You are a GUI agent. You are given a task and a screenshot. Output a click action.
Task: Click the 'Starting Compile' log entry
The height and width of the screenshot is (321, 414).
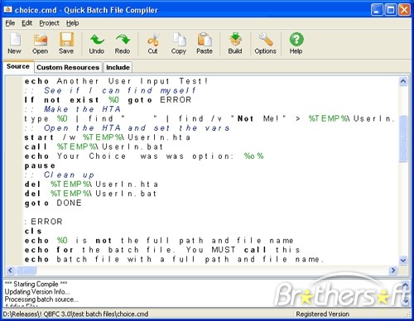tap(36, 284)
